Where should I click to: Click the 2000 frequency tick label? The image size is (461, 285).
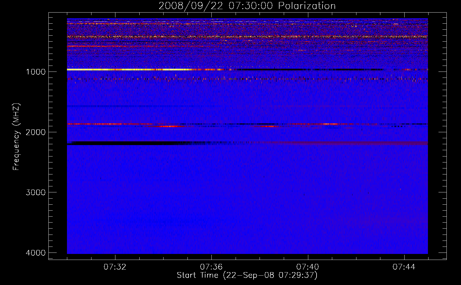point(36,132)
